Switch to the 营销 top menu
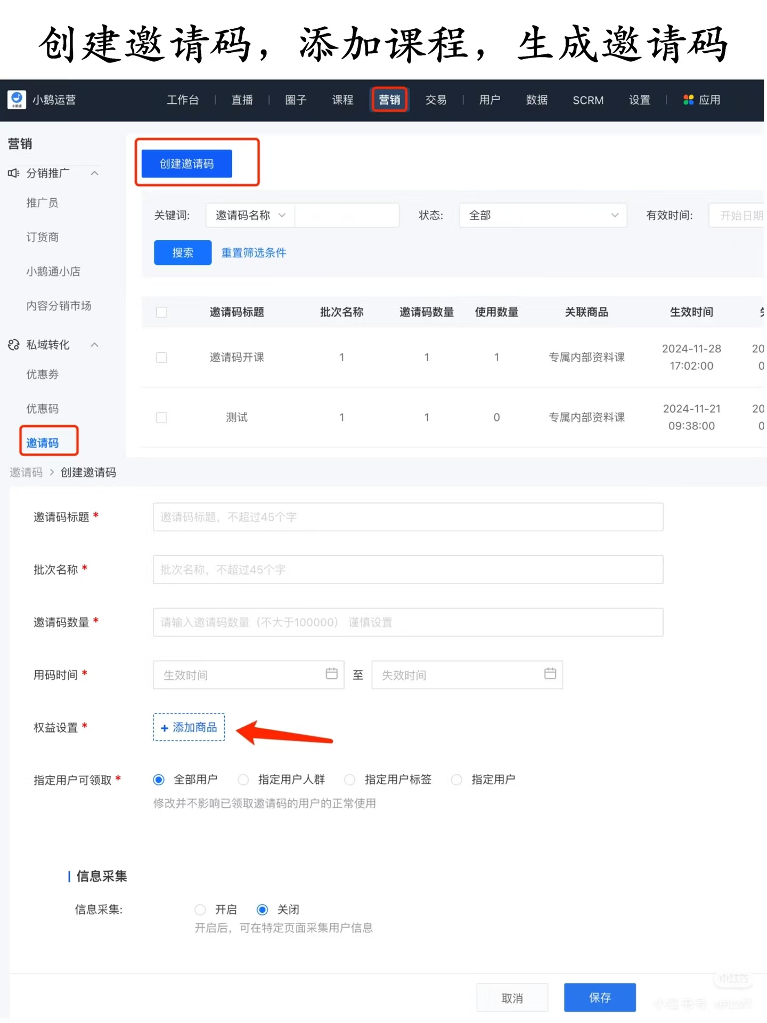This screenshot has width=767, height=1023. click(x=389, y=100)
